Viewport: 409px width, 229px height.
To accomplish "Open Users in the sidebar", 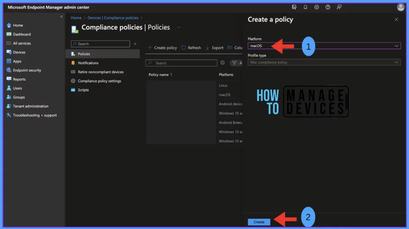I will (x=17, y=88).
